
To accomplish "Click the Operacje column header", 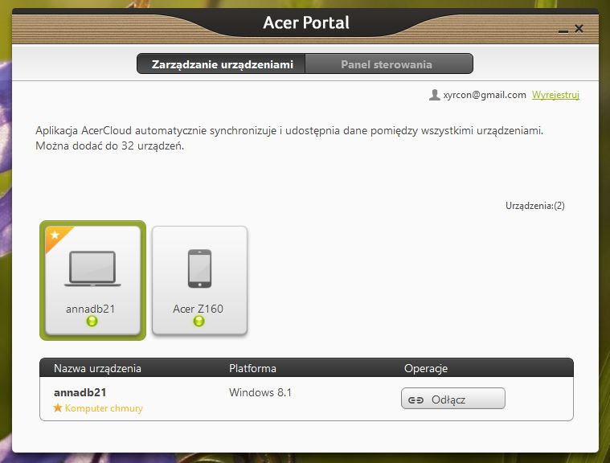I will coord(426,368).
